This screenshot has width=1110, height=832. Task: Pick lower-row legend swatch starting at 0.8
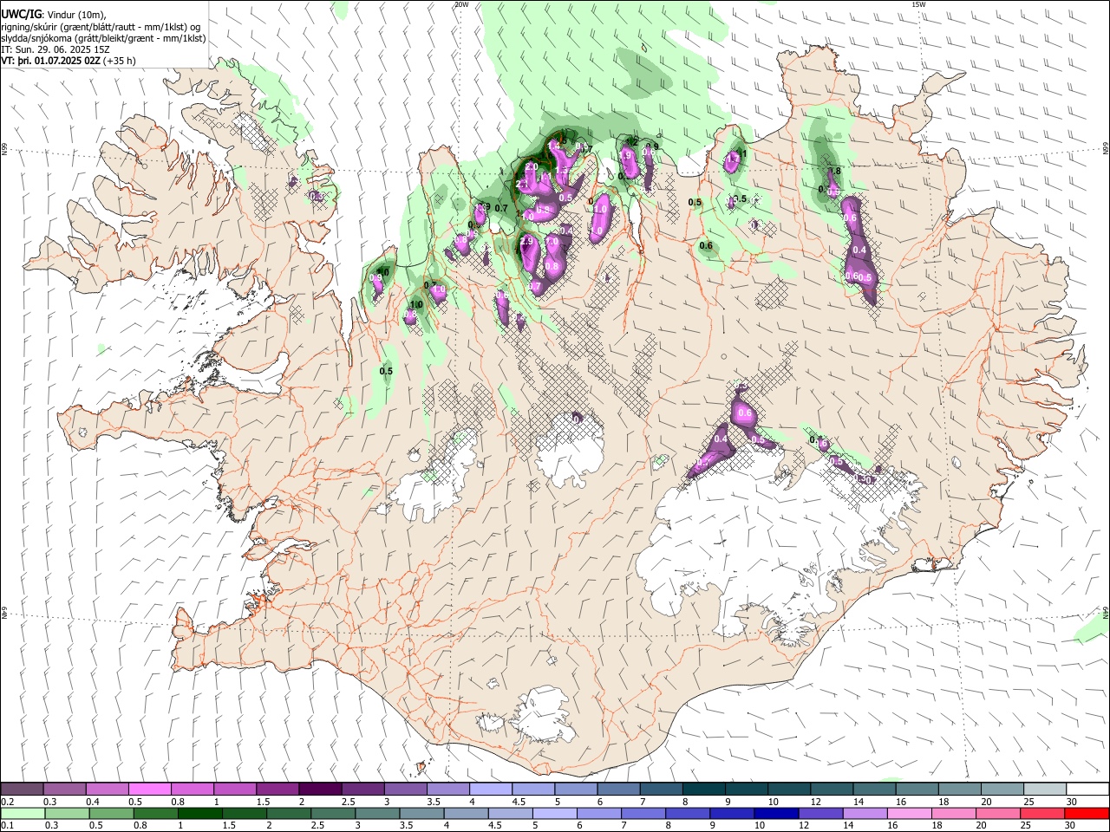point(155,813)
